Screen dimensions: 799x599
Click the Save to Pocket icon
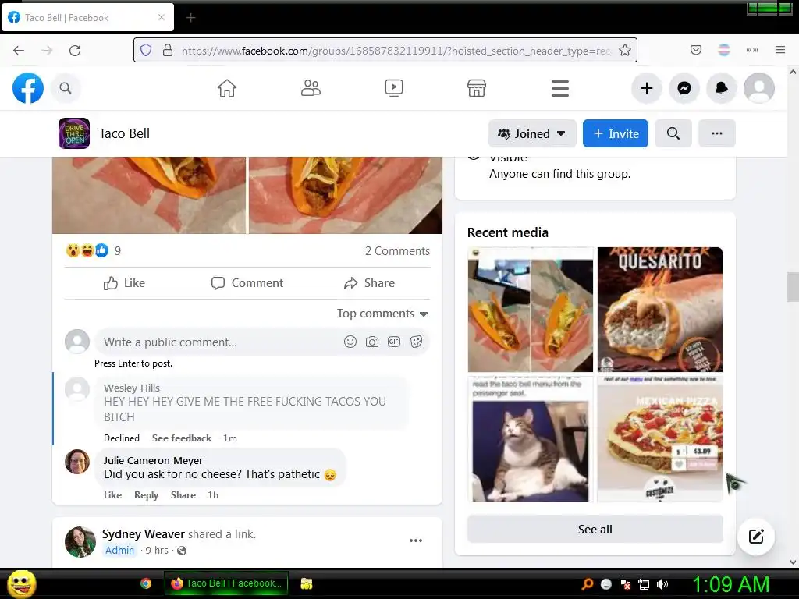click(x=695, y=50)
